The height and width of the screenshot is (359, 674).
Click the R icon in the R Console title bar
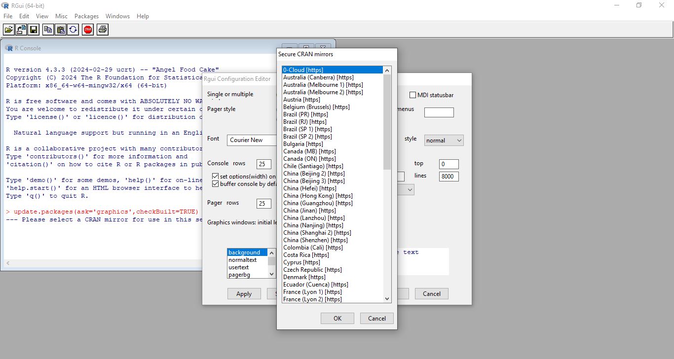click(x=9, y=48)
